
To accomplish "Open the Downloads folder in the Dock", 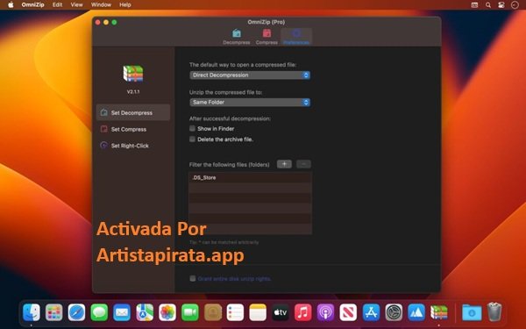I will 472,312.
